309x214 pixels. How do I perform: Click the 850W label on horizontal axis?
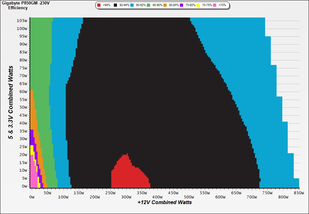point(299,193)
